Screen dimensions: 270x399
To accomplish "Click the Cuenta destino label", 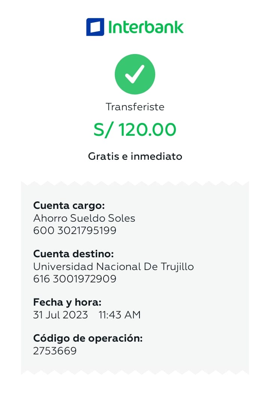I will point(73,254).
